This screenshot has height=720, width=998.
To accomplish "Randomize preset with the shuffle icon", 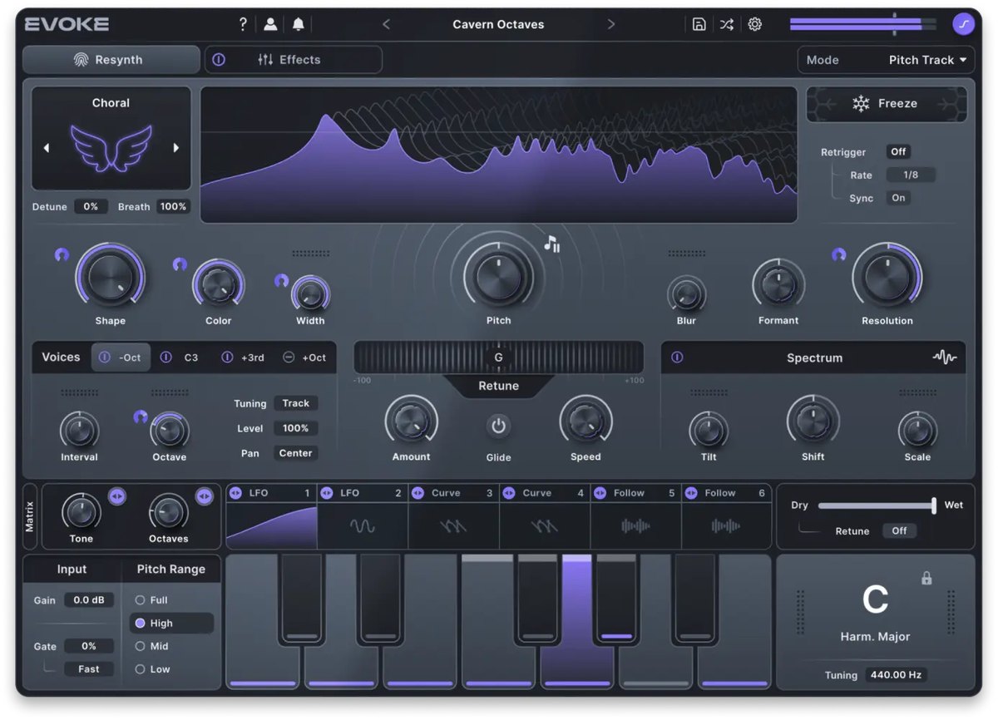I will click(727, 24).
